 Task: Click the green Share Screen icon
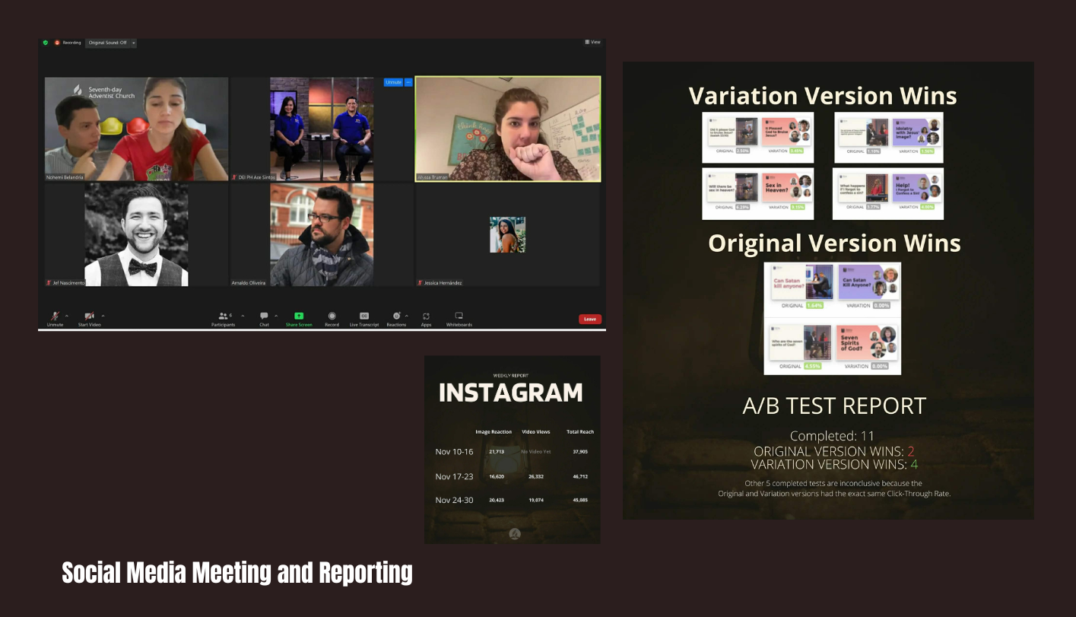(x=299, y=316)
